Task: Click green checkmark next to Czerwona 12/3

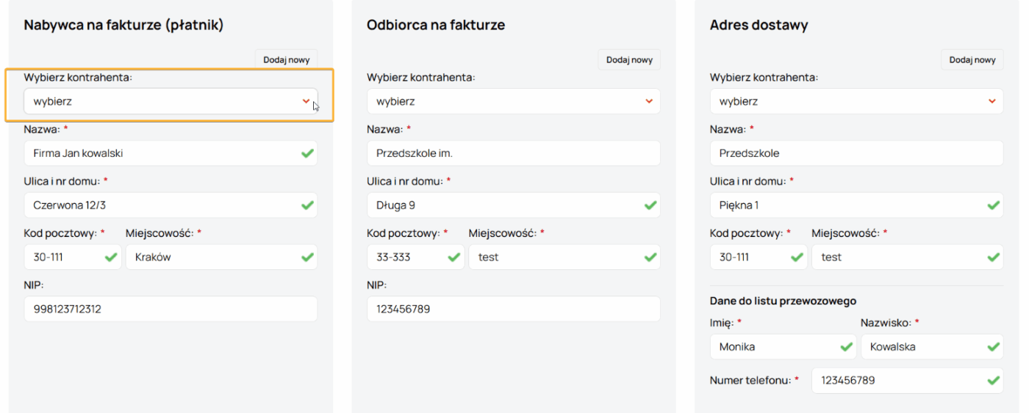Action: [307, 205]
